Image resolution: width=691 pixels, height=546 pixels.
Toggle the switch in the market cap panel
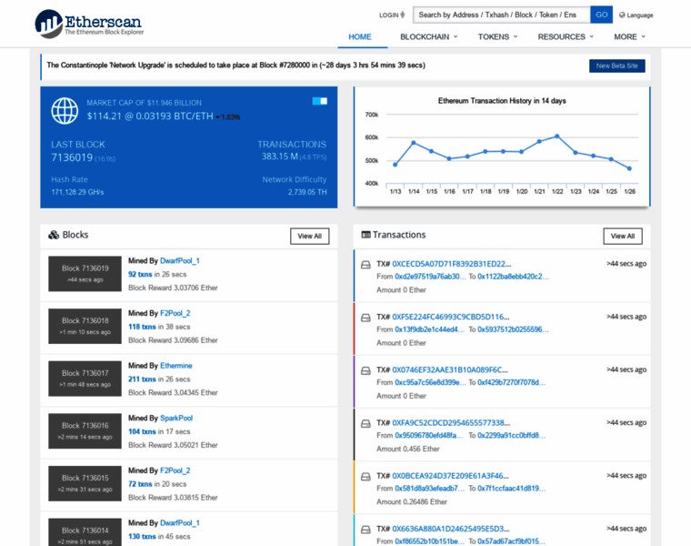coord(319,101)
